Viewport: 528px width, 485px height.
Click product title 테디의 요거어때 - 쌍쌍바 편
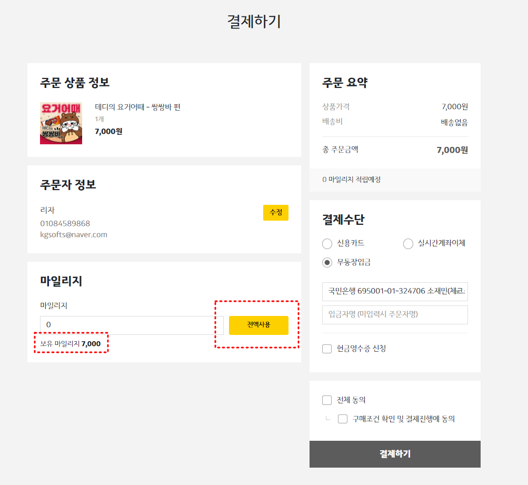tap(137, 107)
